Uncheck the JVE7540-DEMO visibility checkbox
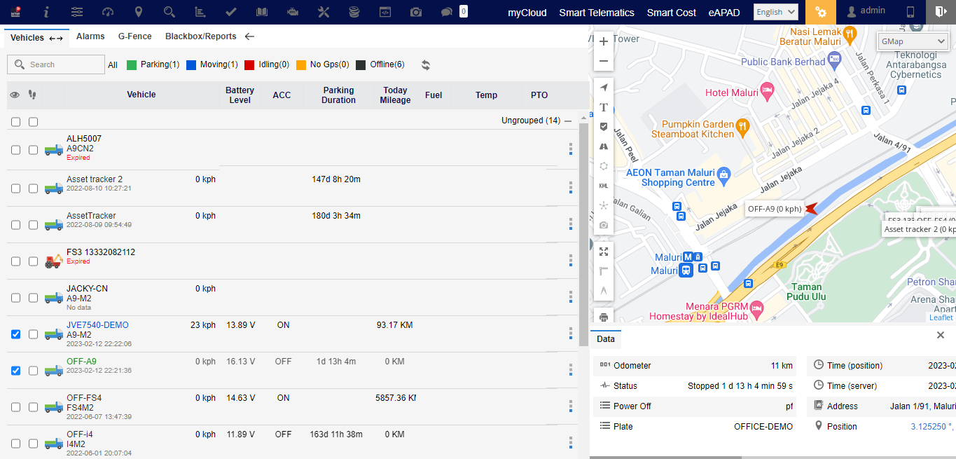This screenshot has width=956, height=459. coord(15,334)
